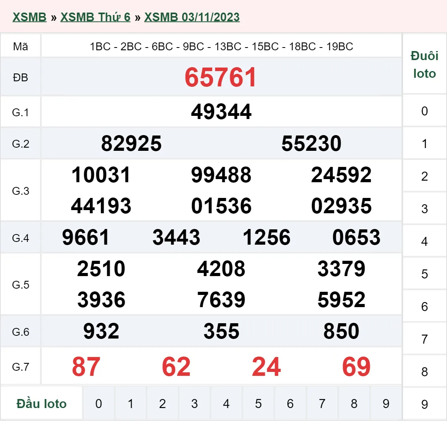Select Đầu loto digit 0
Screen dimensions: 447x421
pos(99,403)
